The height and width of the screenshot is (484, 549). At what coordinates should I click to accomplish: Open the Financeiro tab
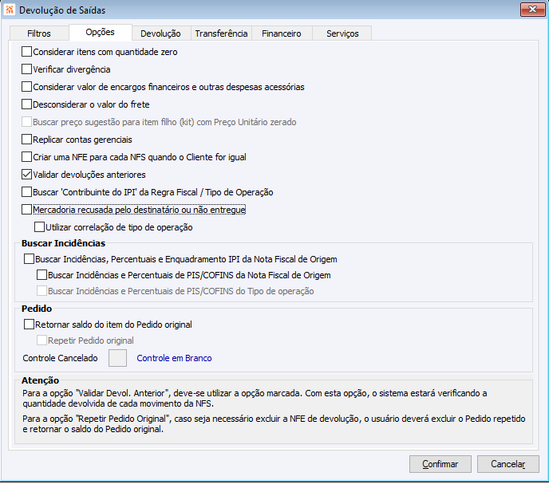[282, 33]
